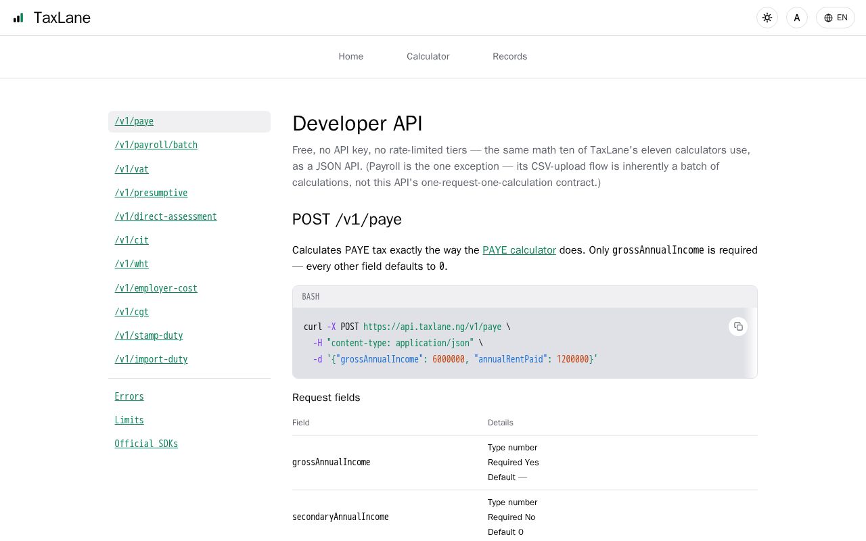Open the /v1/vat endpoint section

(132, 169)
